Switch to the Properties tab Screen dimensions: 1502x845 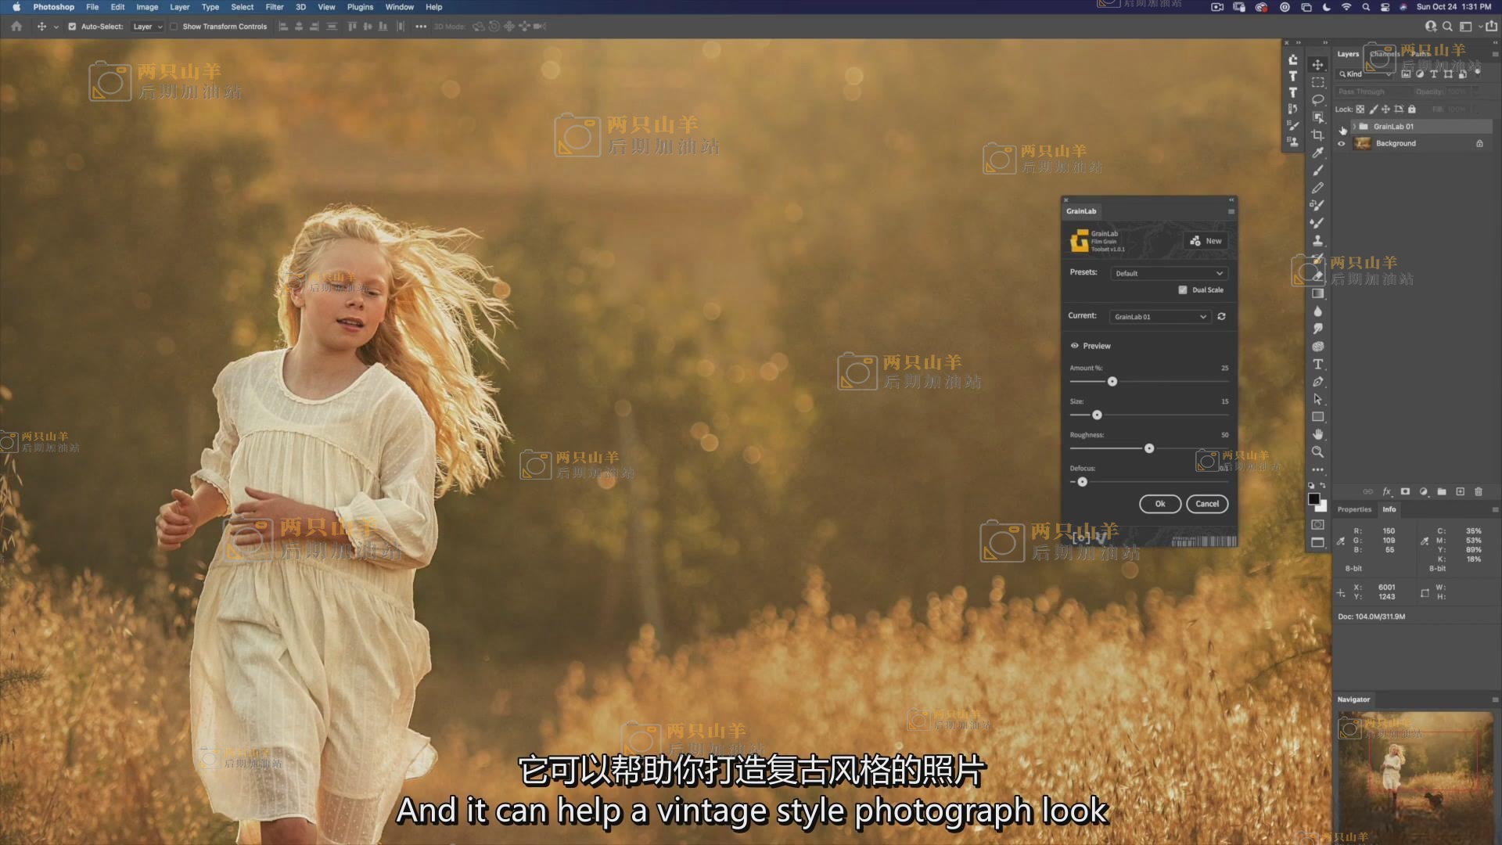tap(1354, 509)
